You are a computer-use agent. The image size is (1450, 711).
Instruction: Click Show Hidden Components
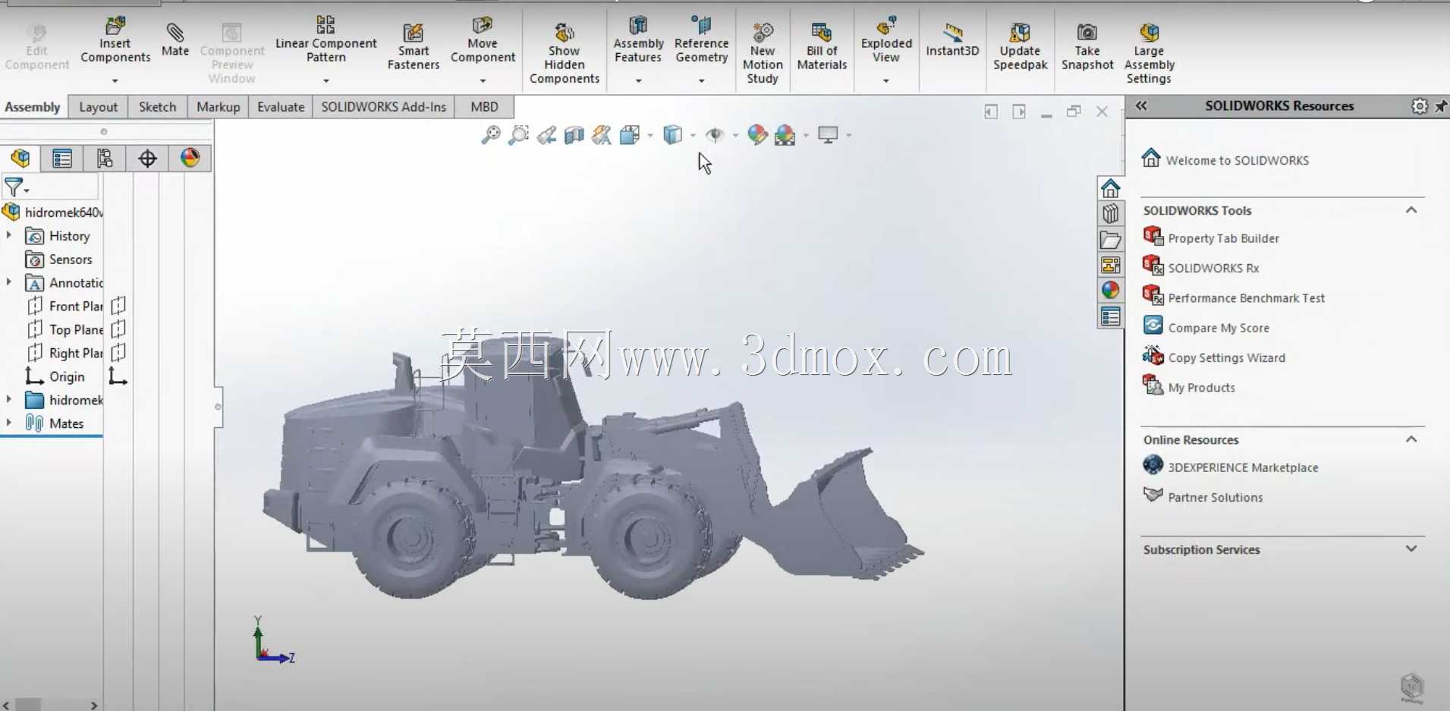pyautogui.click(x=565, y=53)
